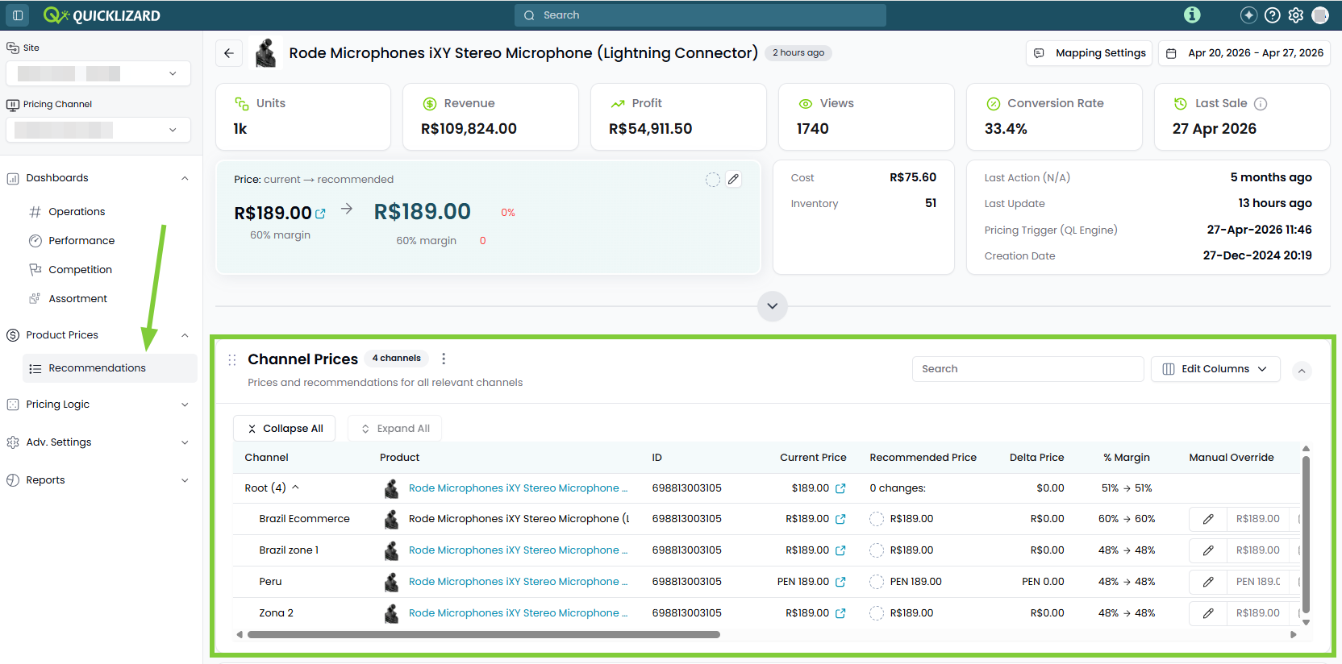This screenshot has width=1342, height=664.
Task: Click pencil override for Brazil Ecommerce row
Action: [x=1208, y=519]
